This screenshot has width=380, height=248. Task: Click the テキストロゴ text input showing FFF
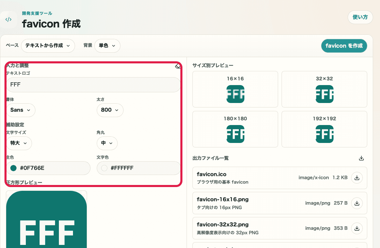93,84
